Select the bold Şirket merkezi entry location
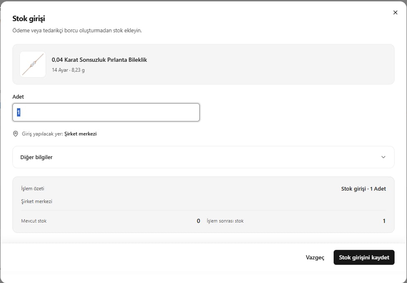The image size is (407, 283). [80, 134]
